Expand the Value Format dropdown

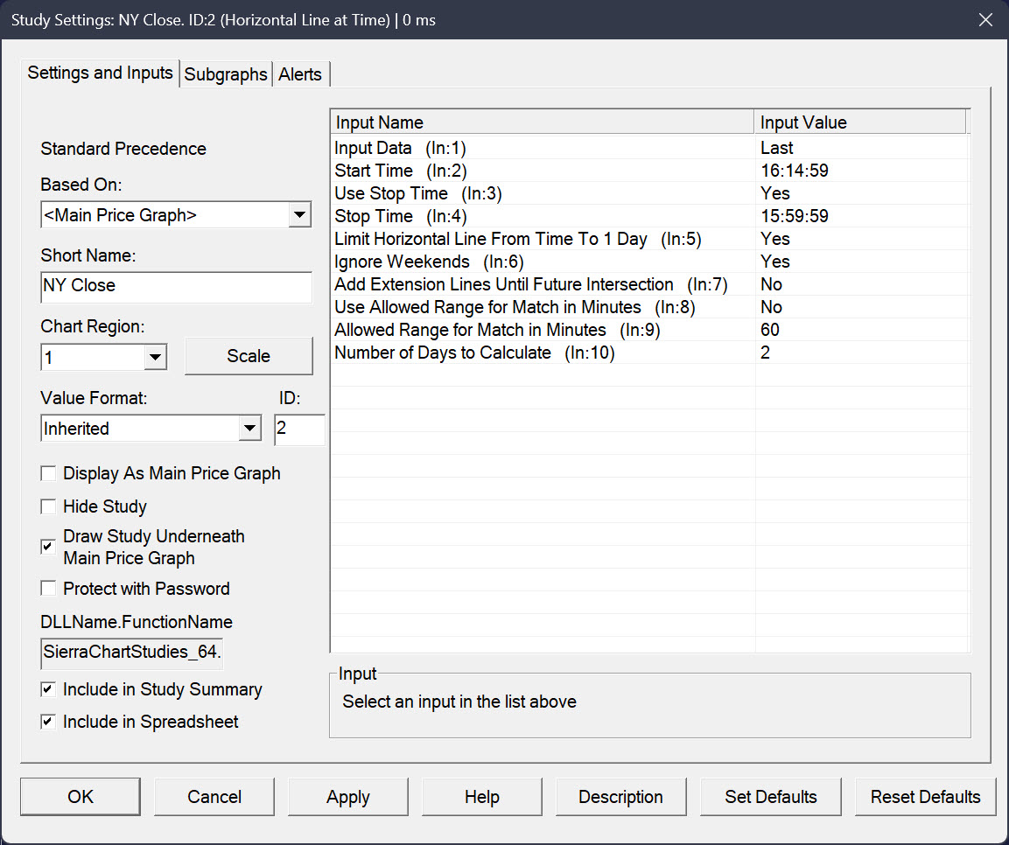pyautogui.click(x=249, y=429)
